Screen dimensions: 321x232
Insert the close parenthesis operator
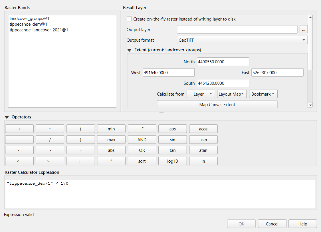pos(81,140)
